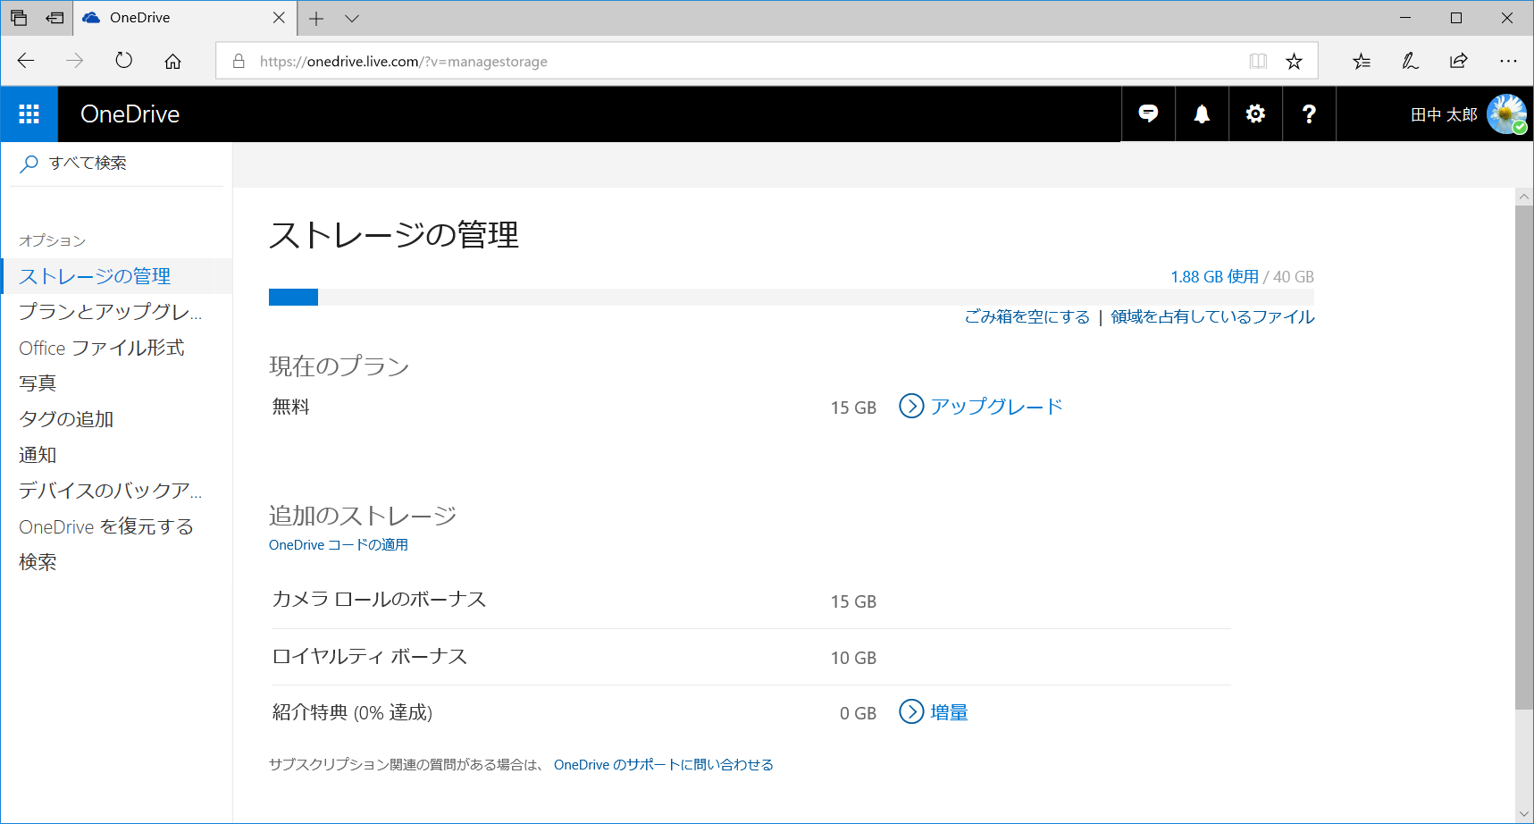The width and height of the screenshot is (1534, 824).
Task: Open help using the question mark icon
Action: pyautogui.click(x=1309, y=114)
